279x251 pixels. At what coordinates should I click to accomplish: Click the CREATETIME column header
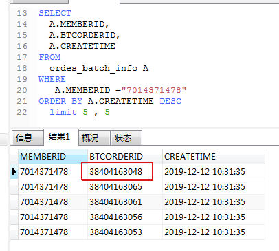point(214,157)
